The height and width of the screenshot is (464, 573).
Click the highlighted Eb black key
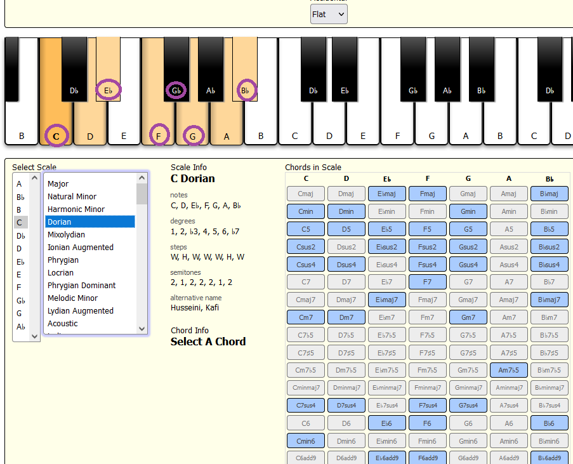click(108, 69)
